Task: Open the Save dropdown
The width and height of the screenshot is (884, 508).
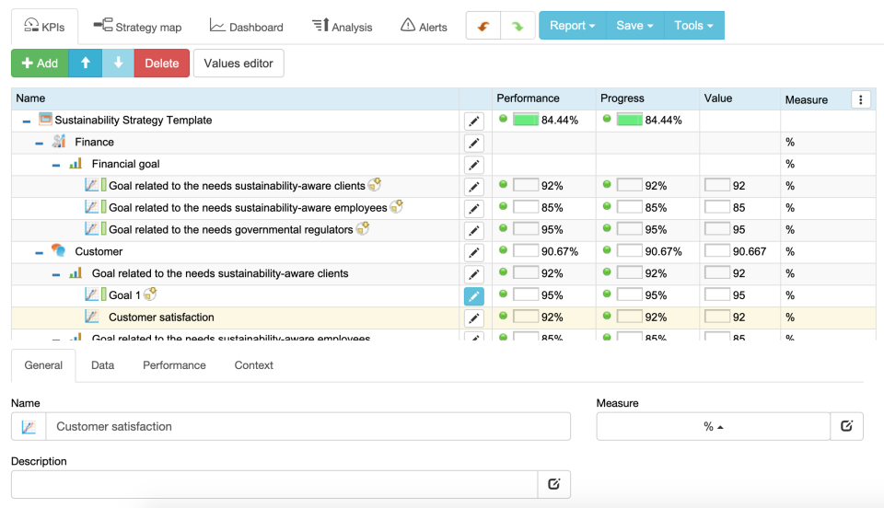Action: pyautogui.click(x=634, y=26)
